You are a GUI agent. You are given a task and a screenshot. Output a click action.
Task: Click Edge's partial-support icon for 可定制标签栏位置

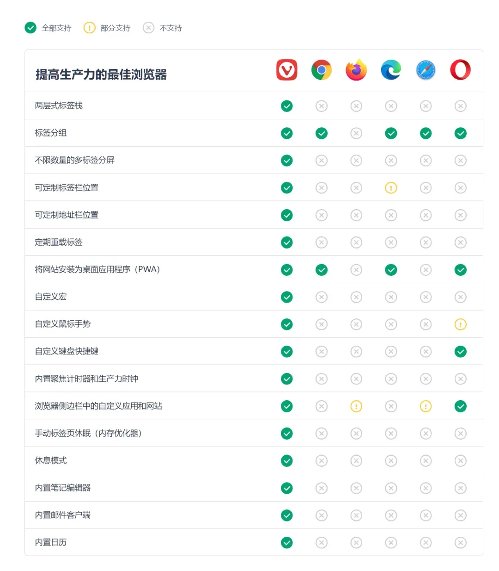(391, 188)
